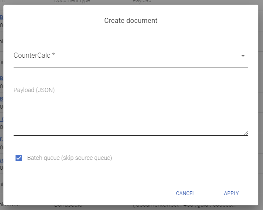Image resolution: width=263 pixels, height=210 pixels.
Task: Click the Payload column header behind dialog
Action: coord(143,2)
